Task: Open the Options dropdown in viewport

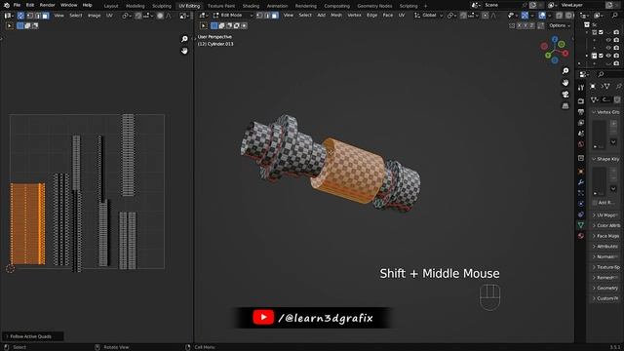Action: tap(560, 25)
